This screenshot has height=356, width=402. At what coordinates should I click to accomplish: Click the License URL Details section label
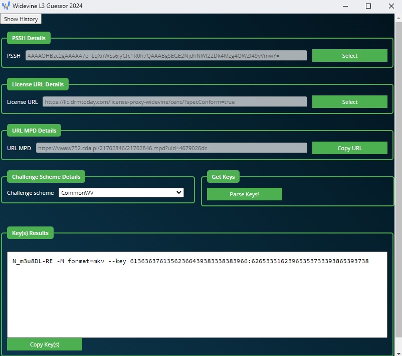(x=38, y=84)
